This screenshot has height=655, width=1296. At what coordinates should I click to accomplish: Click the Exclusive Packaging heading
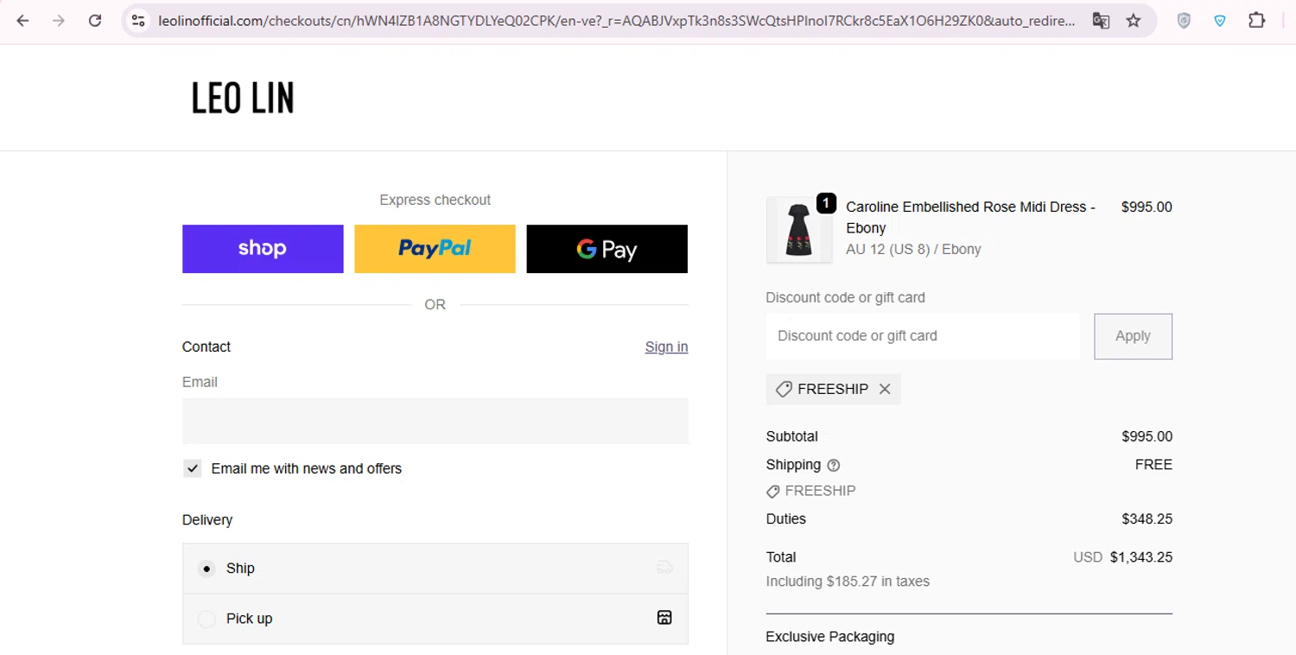(830, 637)
